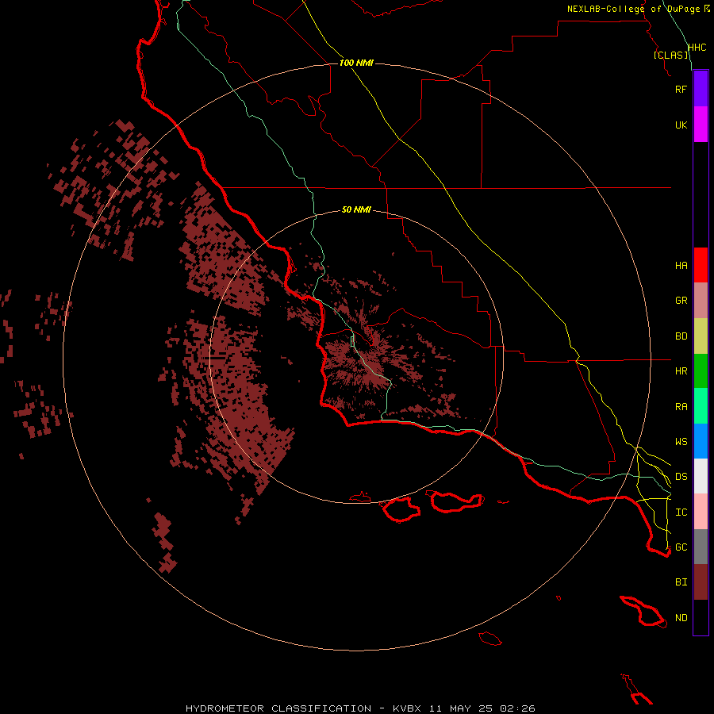Select the GC gray legend swatch

701,547
